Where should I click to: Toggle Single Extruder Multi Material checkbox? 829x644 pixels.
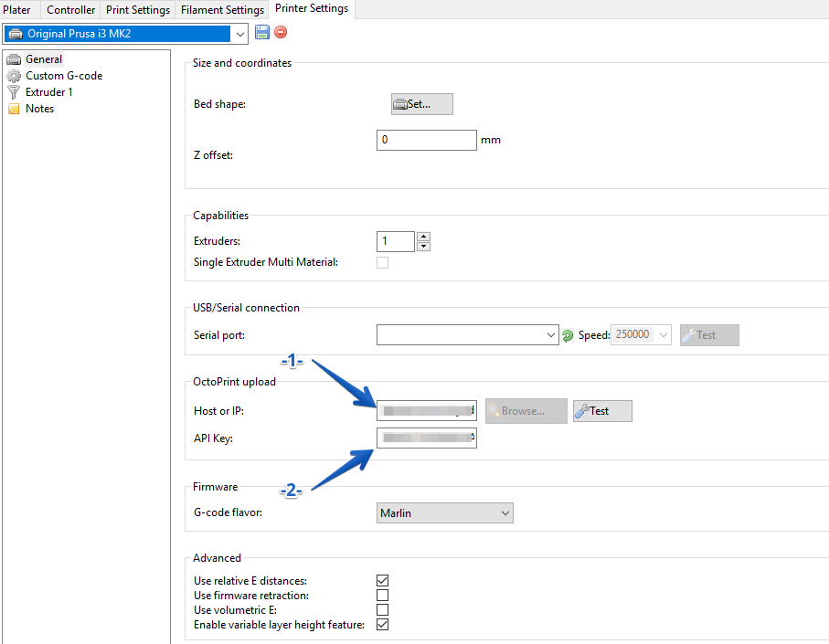[x=382, y=262]
